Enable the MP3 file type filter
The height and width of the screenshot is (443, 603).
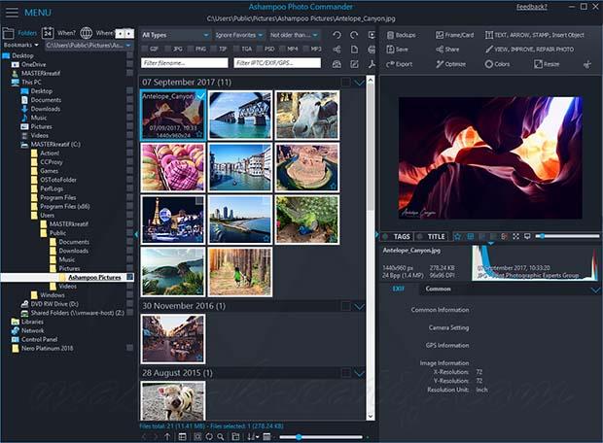tap(306, 49)
